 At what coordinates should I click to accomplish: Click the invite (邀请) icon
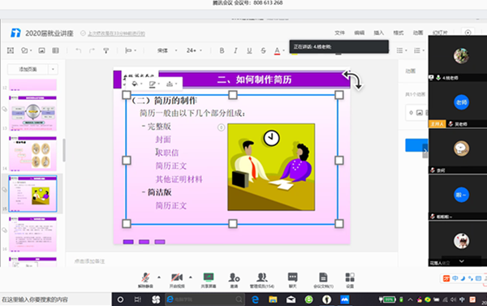coord(234,280)
